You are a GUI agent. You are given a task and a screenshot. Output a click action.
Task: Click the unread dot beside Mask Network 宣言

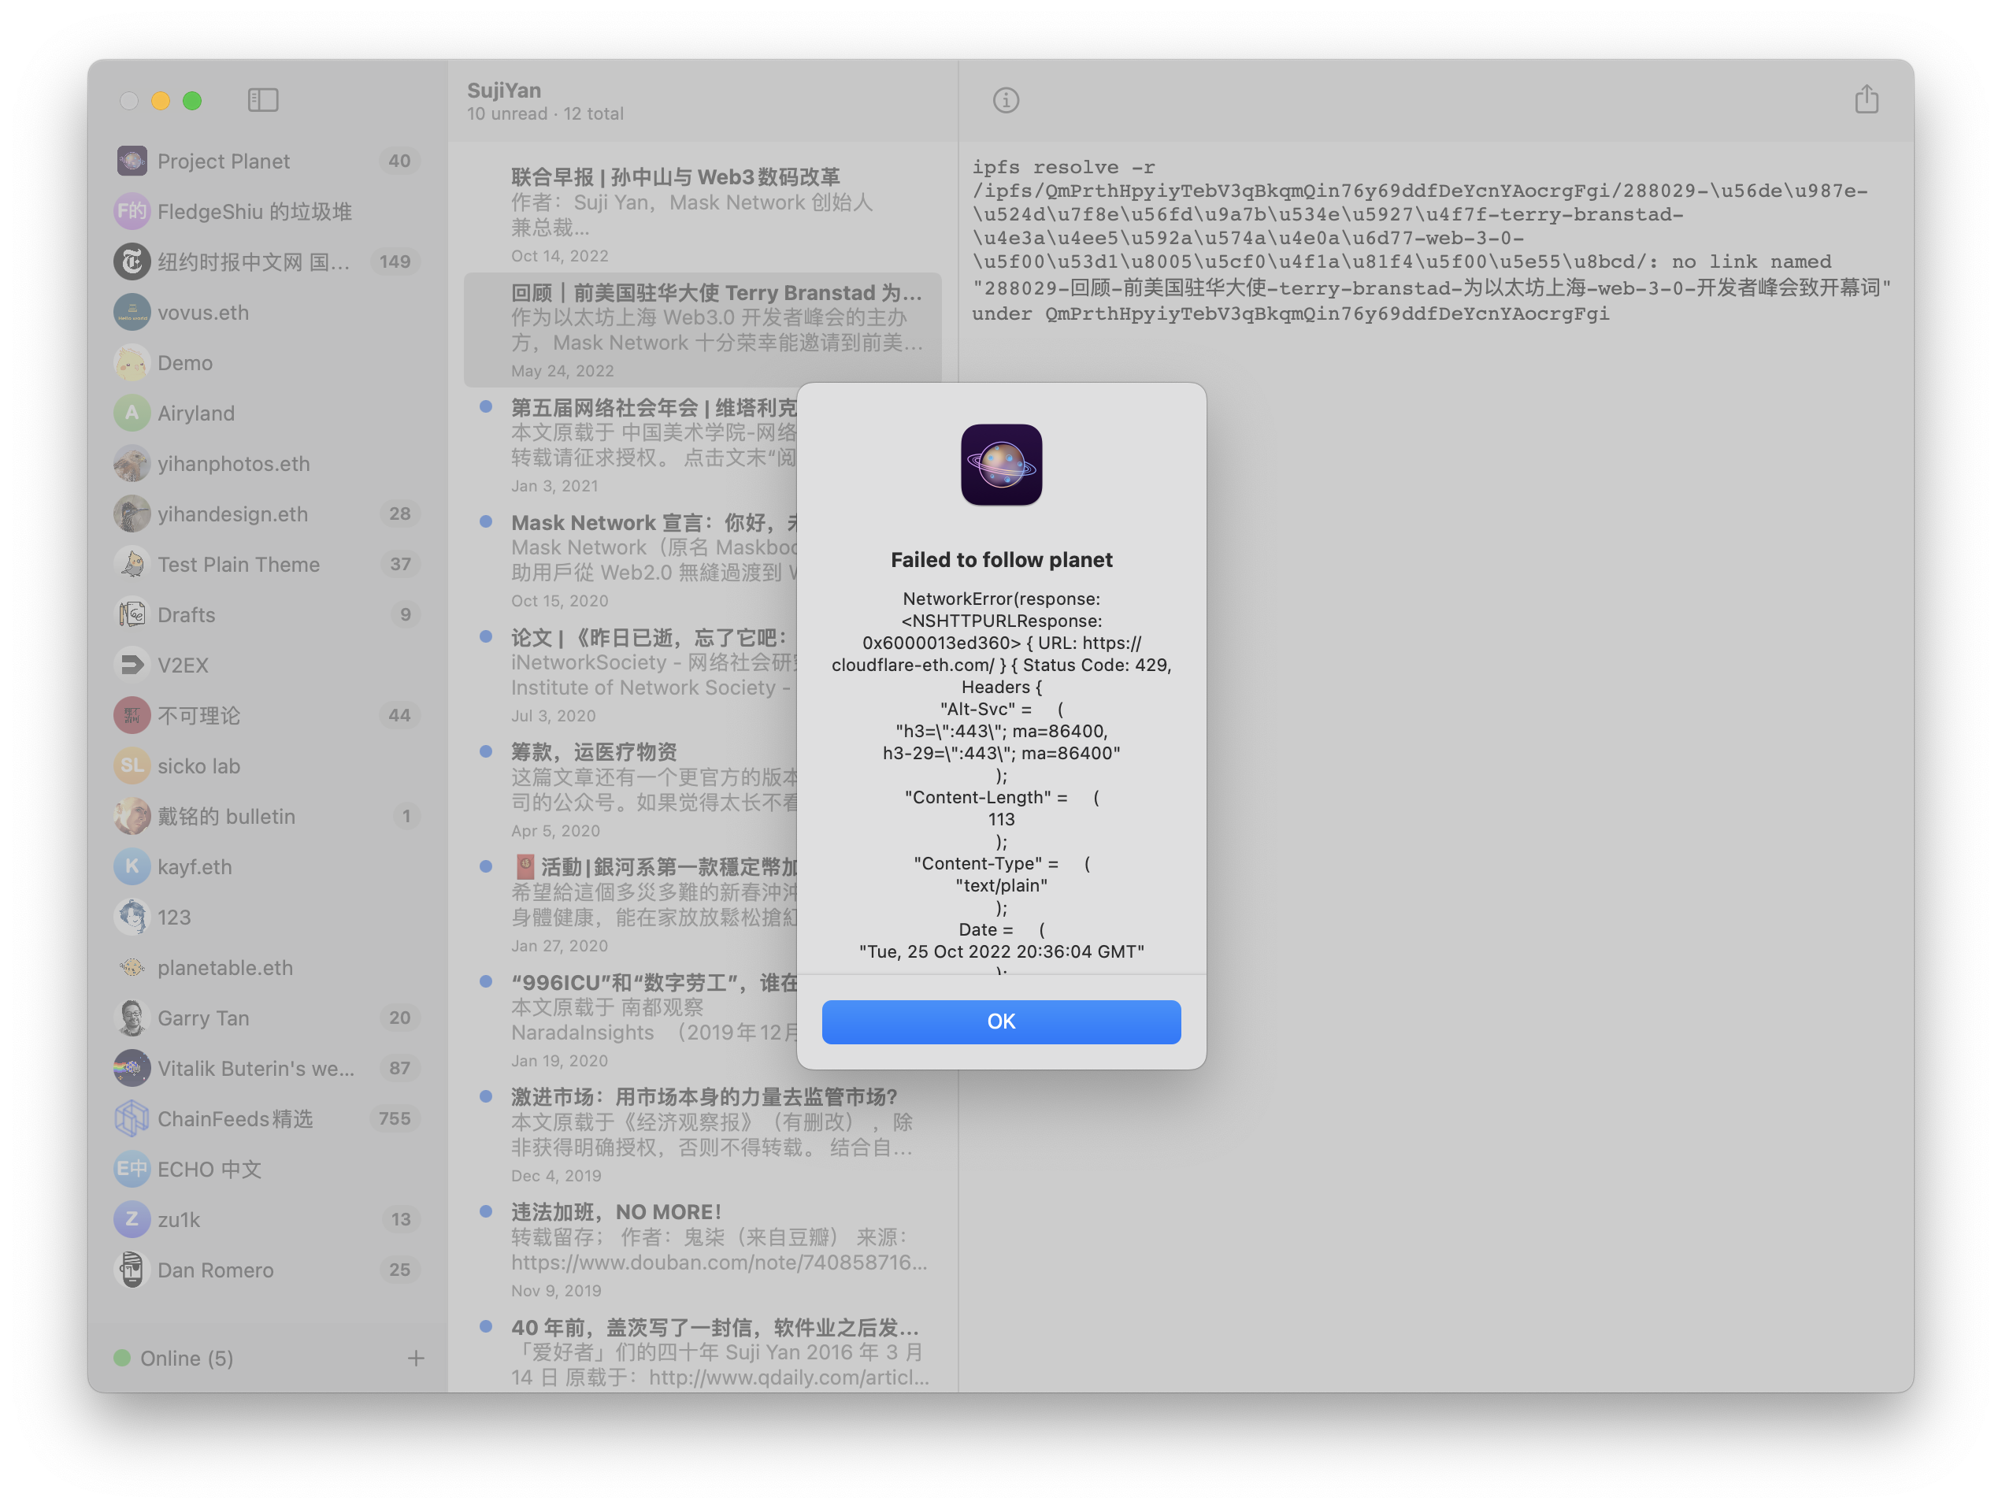(x=486, y=521)
